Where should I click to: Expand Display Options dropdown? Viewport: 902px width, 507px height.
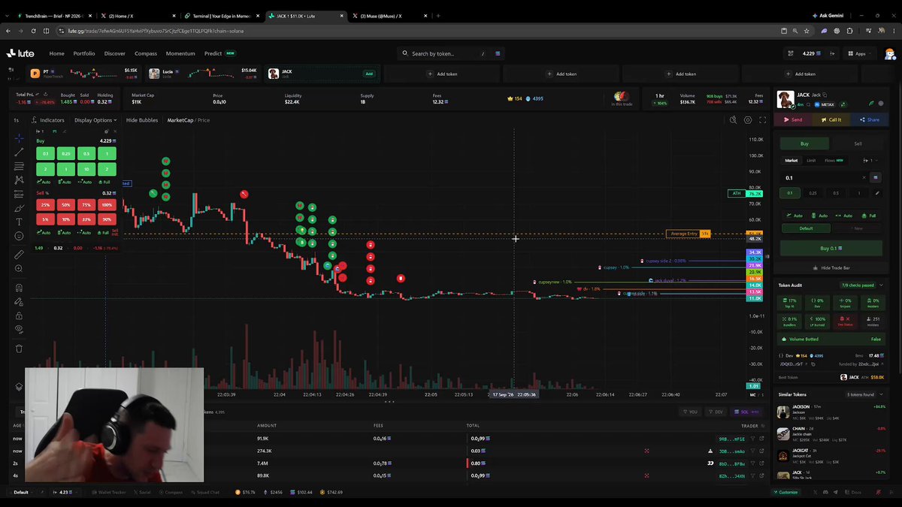pos(95,120)
